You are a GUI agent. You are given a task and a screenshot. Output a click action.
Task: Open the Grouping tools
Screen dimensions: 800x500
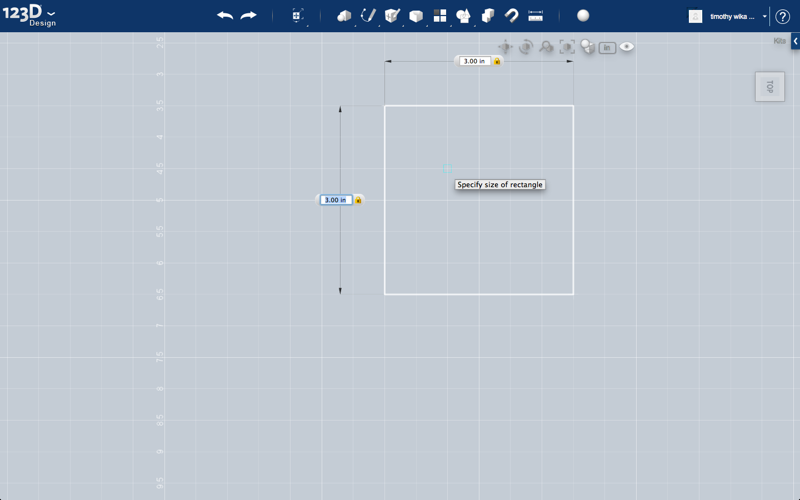tap(463, 16)
